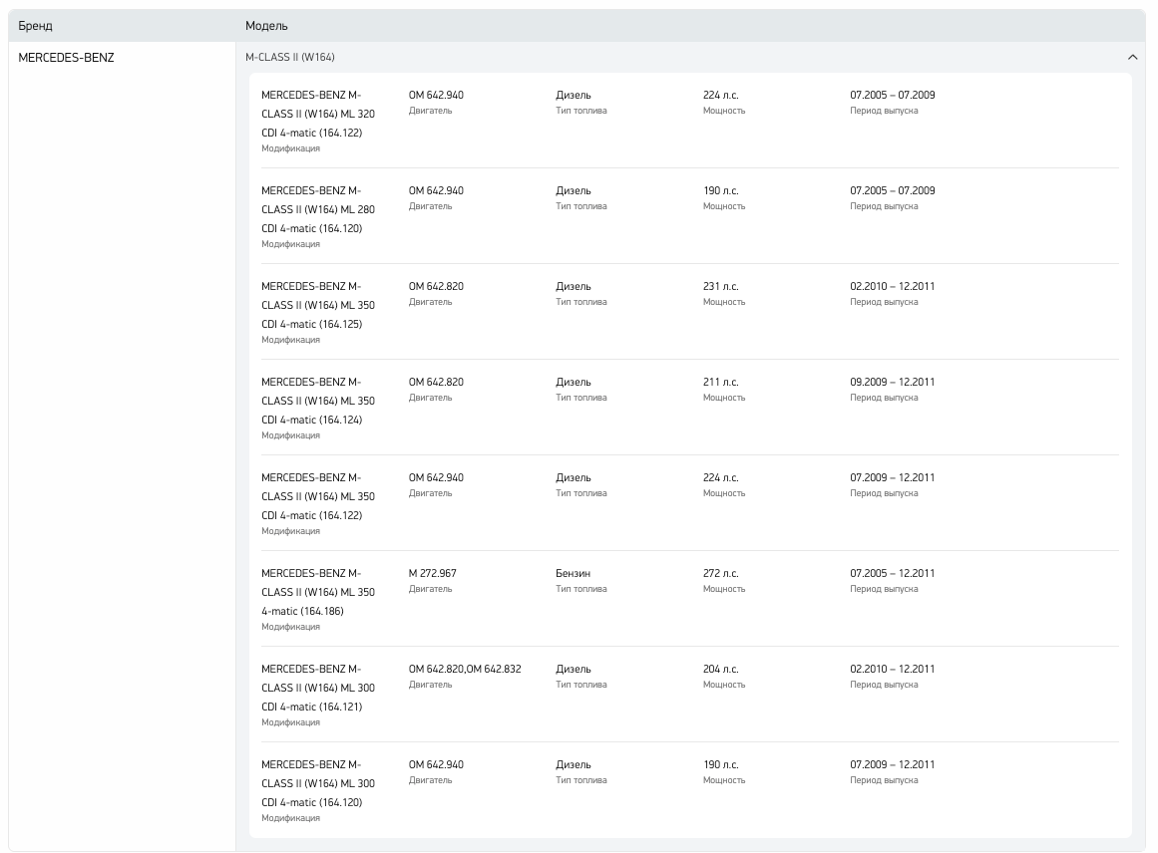This screenshot has width=1158, height=853.
Task: Click 190 л.с. in ML 300 164.120 row
Action: pos(721,764)
